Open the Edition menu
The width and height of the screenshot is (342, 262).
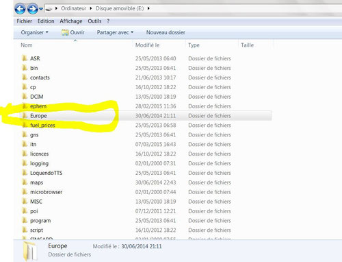46,21
